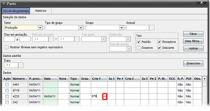The image size is (210, 111).
Task: Click the window menu icon beside Parto
Action: click(x=4, y=4)
